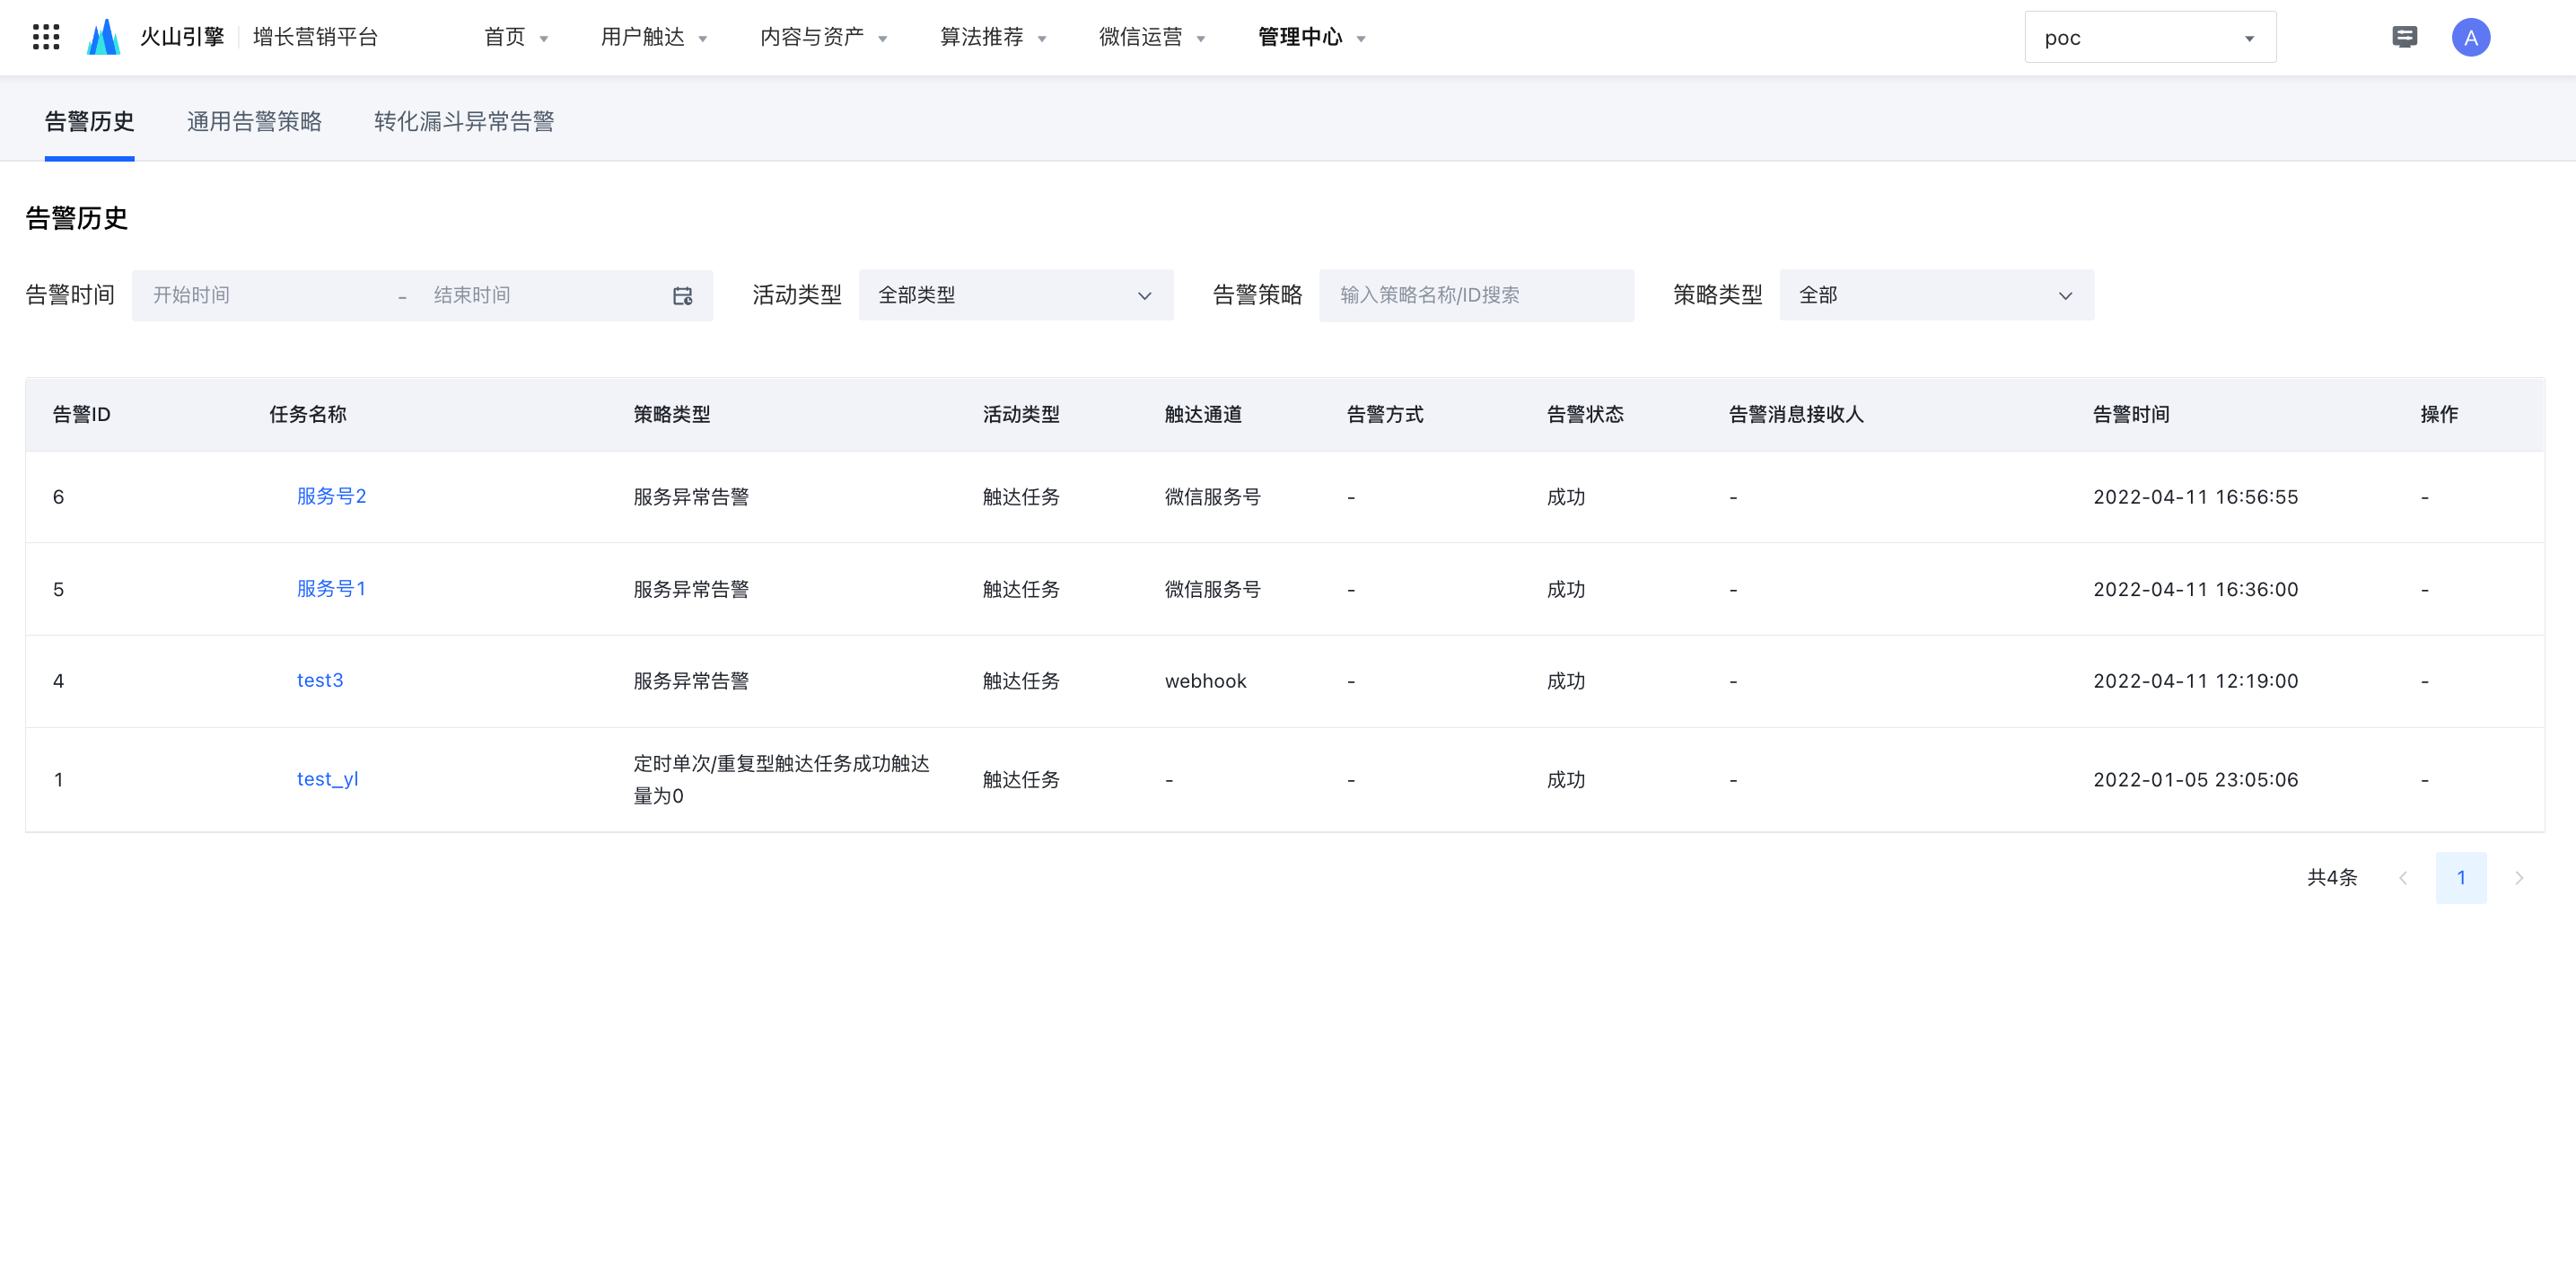Click the calendar icon in date range

[682, 295]
